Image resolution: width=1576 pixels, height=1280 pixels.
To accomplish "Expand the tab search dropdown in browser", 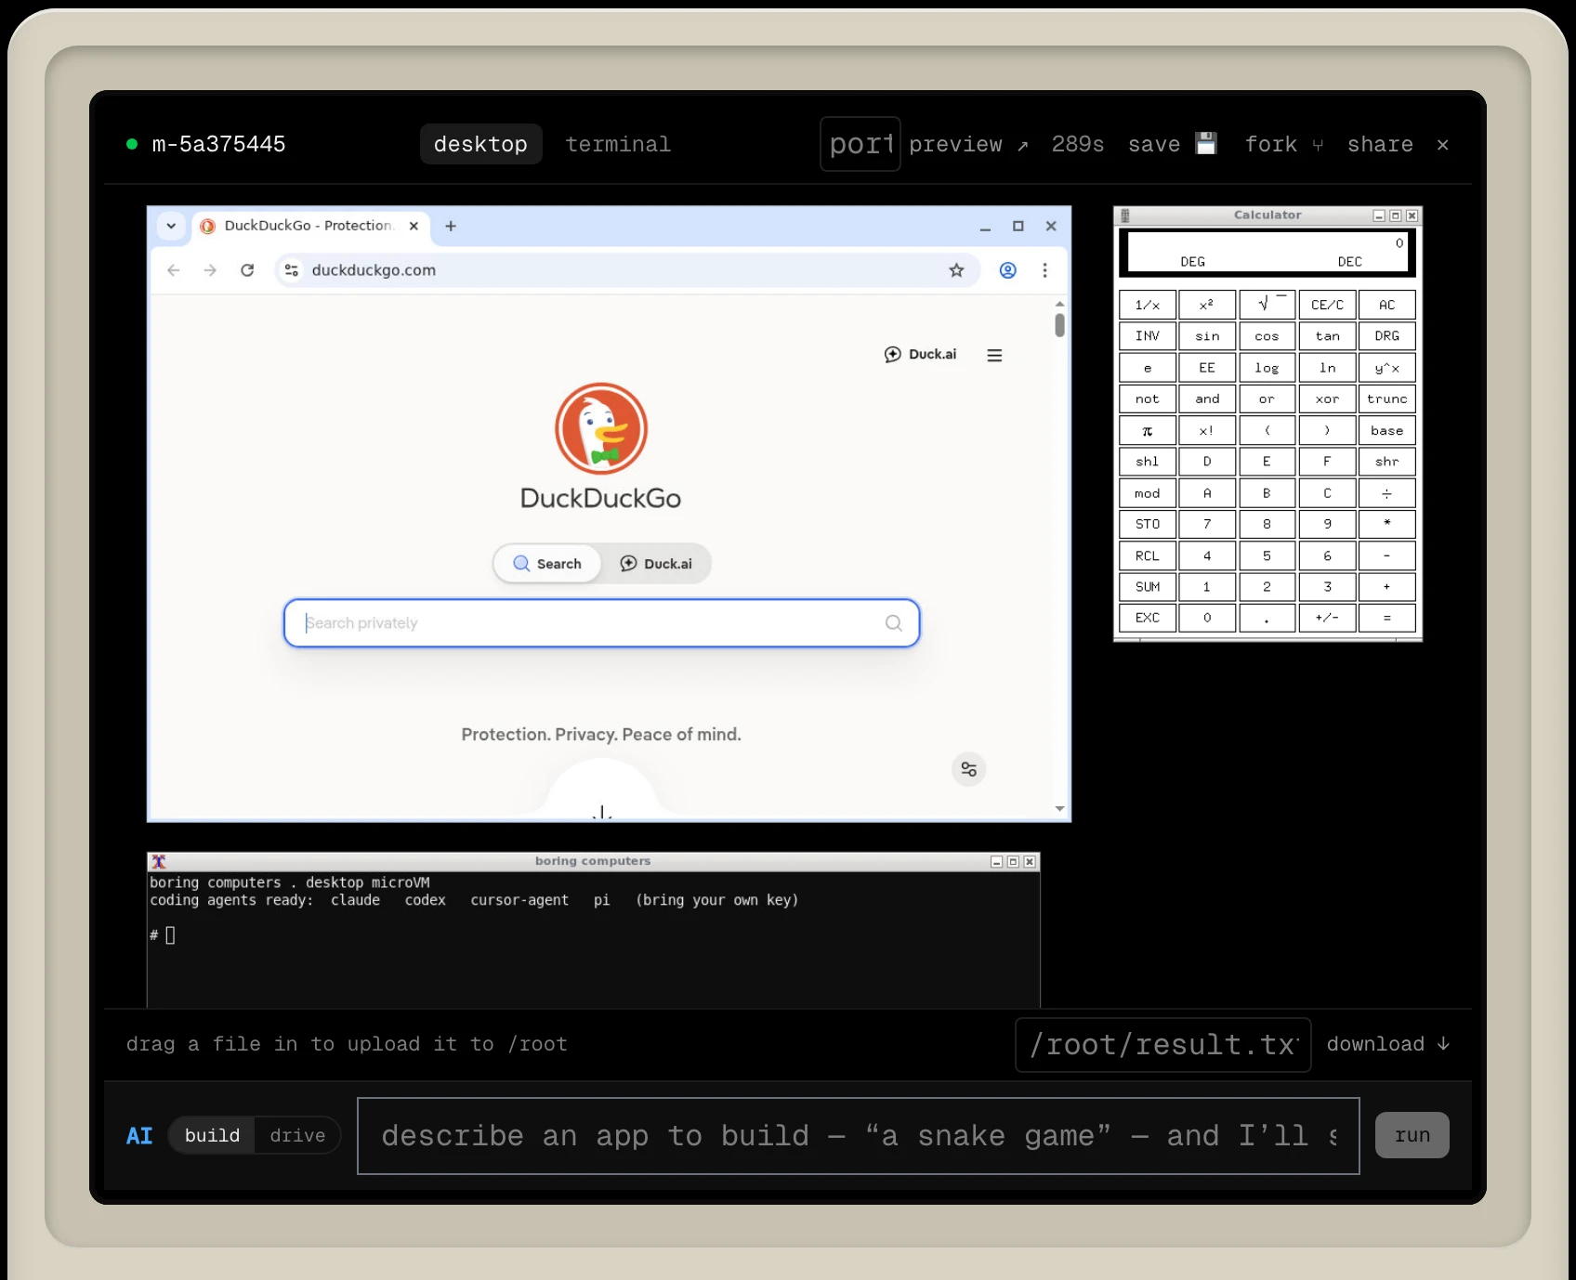I will (171, 226).
